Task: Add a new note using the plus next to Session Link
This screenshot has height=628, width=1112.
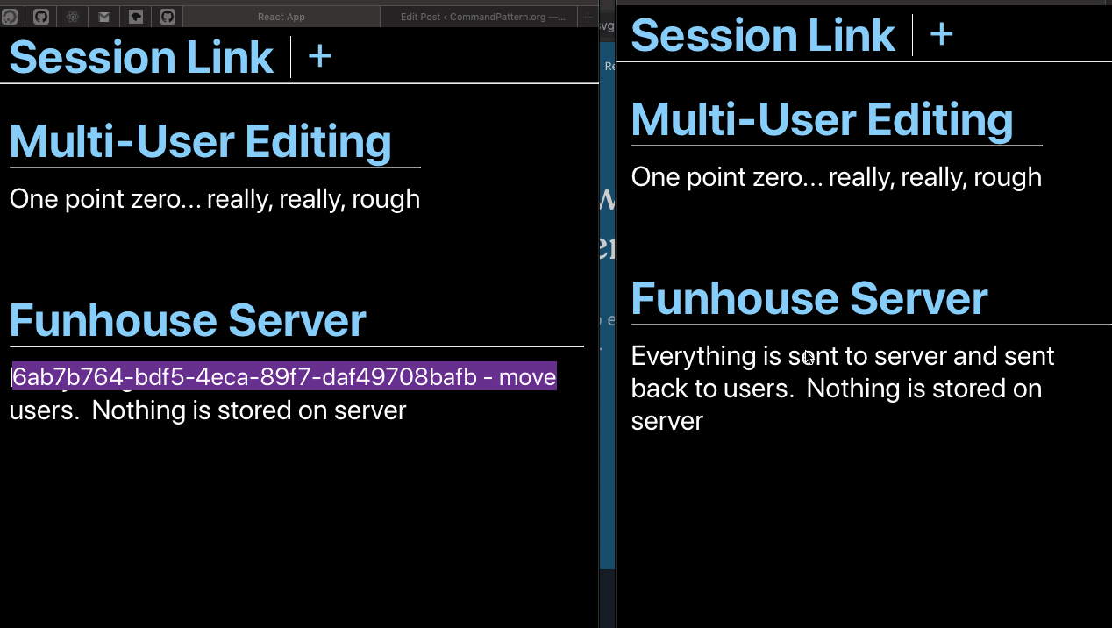Action: point(319,55)
